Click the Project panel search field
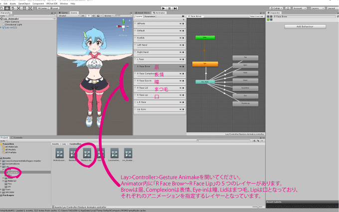The image size is (339, 212). 223,140
